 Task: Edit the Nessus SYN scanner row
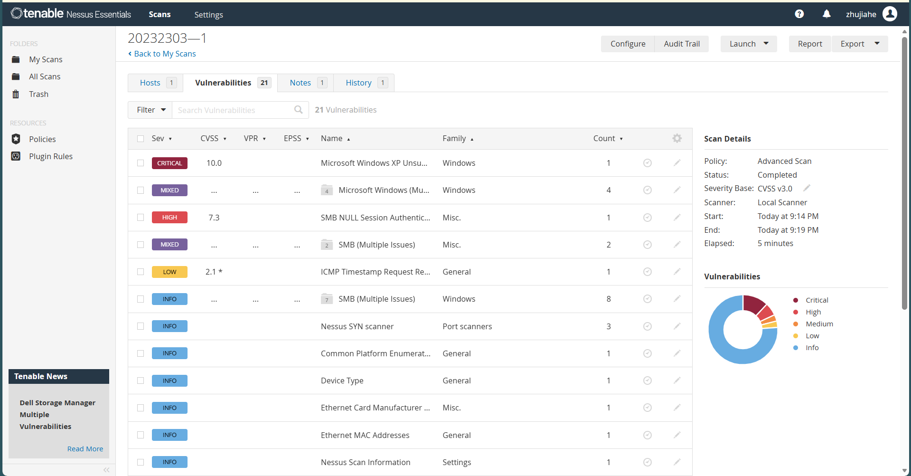point(677,326)
